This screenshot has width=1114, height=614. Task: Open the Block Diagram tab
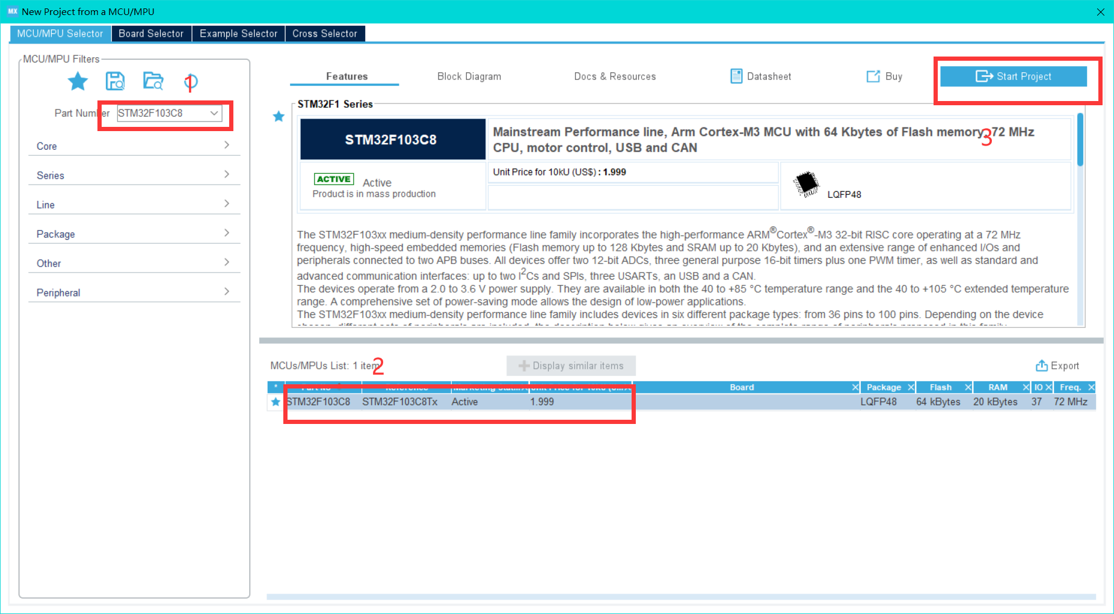469,76
